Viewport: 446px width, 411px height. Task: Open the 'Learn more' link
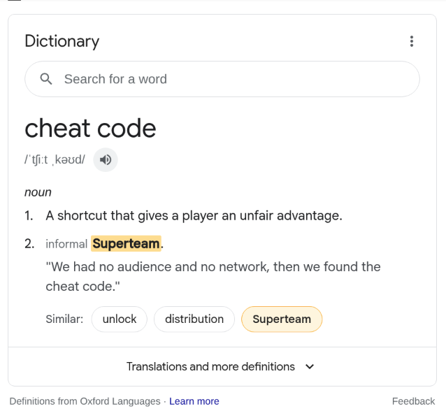coord(194,401)
